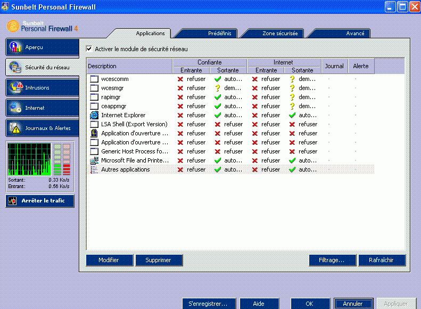421x309 pixels.
Task: Click the Journal column header
Action: click(335, 66)
